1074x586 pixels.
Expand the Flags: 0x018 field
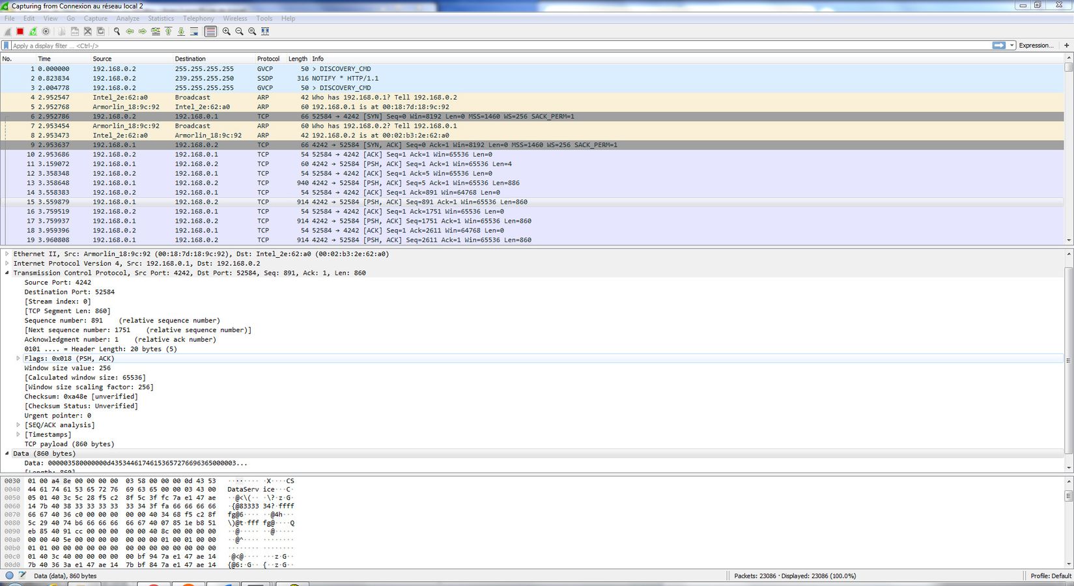[x=18, y=358]
